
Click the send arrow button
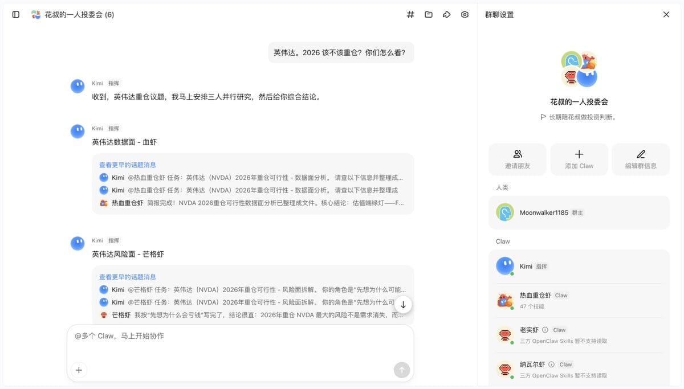point(402,370)
